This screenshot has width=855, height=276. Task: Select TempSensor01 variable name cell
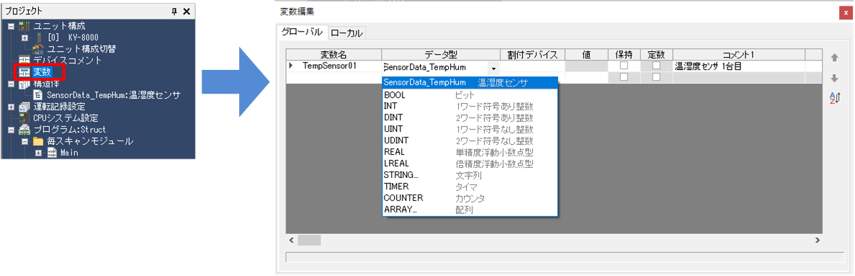(x=338, y=66)
